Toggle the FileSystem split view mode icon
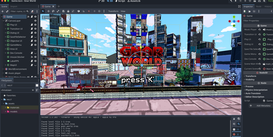273x137 pixels. (x=37, y=85)
